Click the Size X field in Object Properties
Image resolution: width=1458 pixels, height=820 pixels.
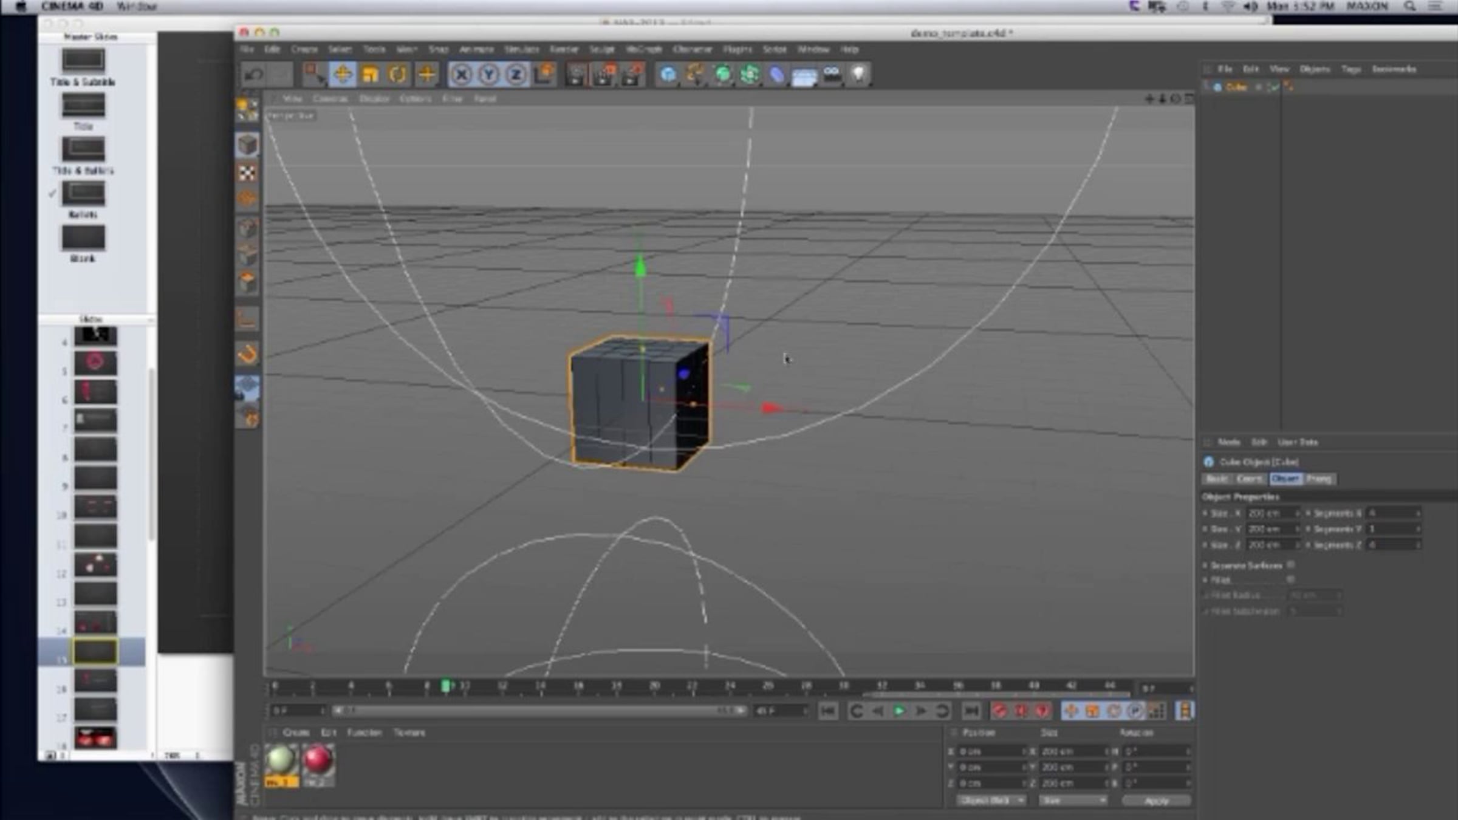click(1272, 513)
